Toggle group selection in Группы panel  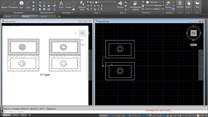173,9
